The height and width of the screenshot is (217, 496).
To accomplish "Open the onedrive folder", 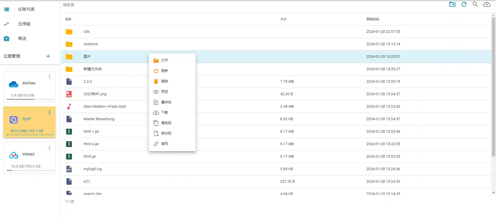I will (90, 44).
